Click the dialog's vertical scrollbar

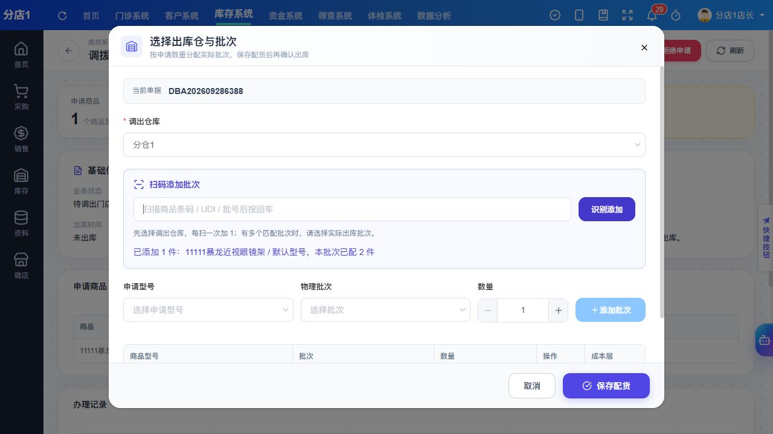point(662,193)
